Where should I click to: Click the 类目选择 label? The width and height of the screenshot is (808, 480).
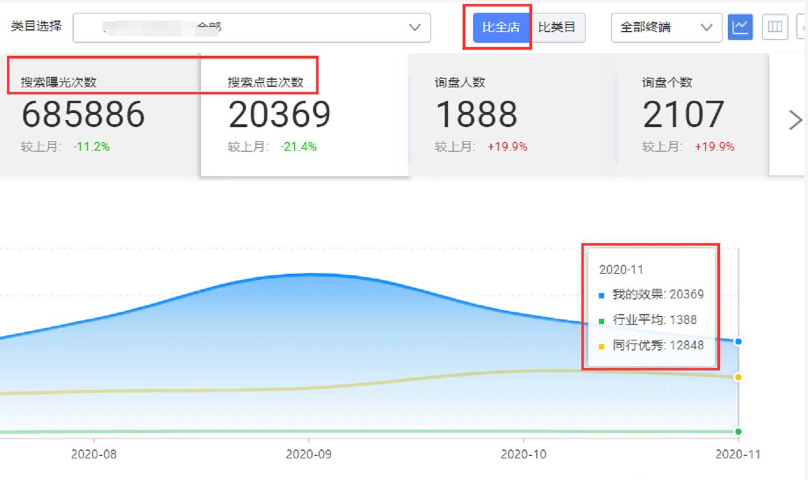36,26
